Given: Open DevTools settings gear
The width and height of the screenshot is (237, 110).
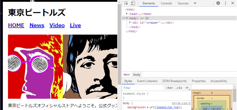Looking at the screenshot, I should (x=218, y=3).
